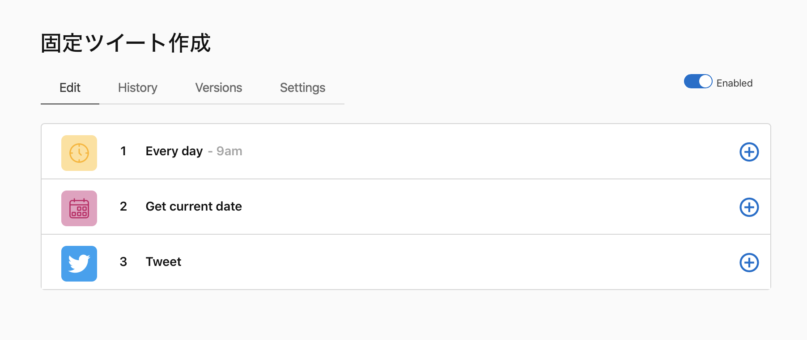This screenshot has width=807, height=340.
Task: Add a step after Every day
Action: pos(749,152)
